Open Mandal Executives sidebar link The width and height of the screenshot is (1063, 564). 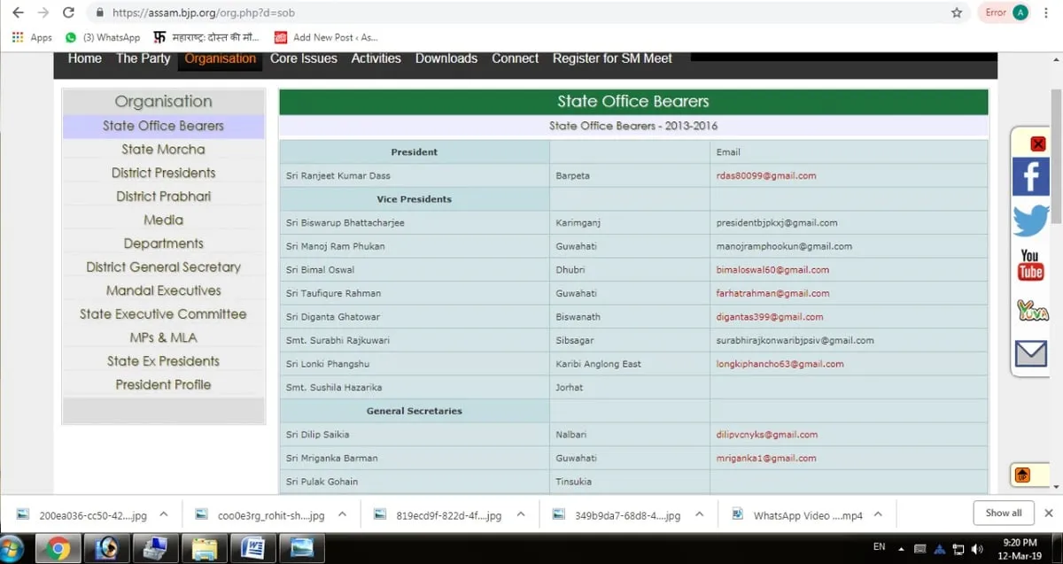[x=164, y=290]
